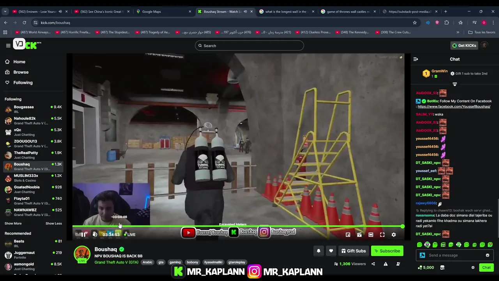Screen dimensions: 499x281
Task: Open the Tous les favoris folder
Action: tap(482, 32)
